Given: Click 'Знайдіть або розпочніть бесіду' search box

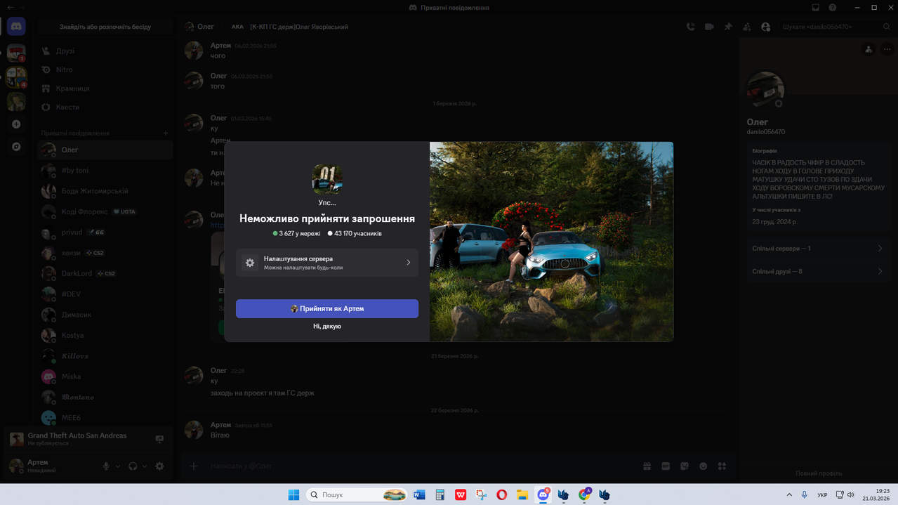Looking at the screenshot, I should pos(105,27).
